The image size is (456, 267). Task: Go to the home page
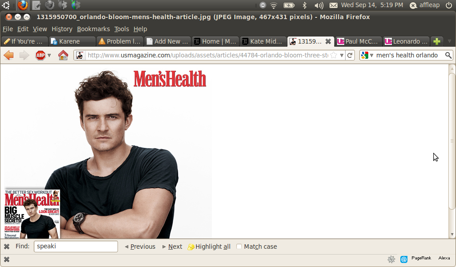(63, 55)
